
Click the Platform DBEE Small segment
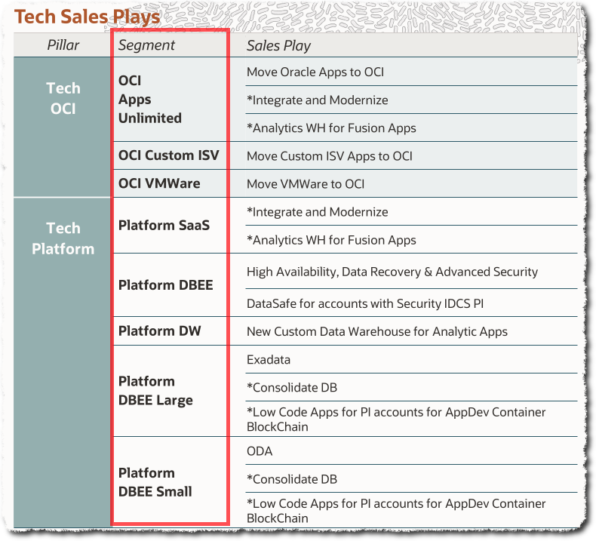(x=155, y=481)
